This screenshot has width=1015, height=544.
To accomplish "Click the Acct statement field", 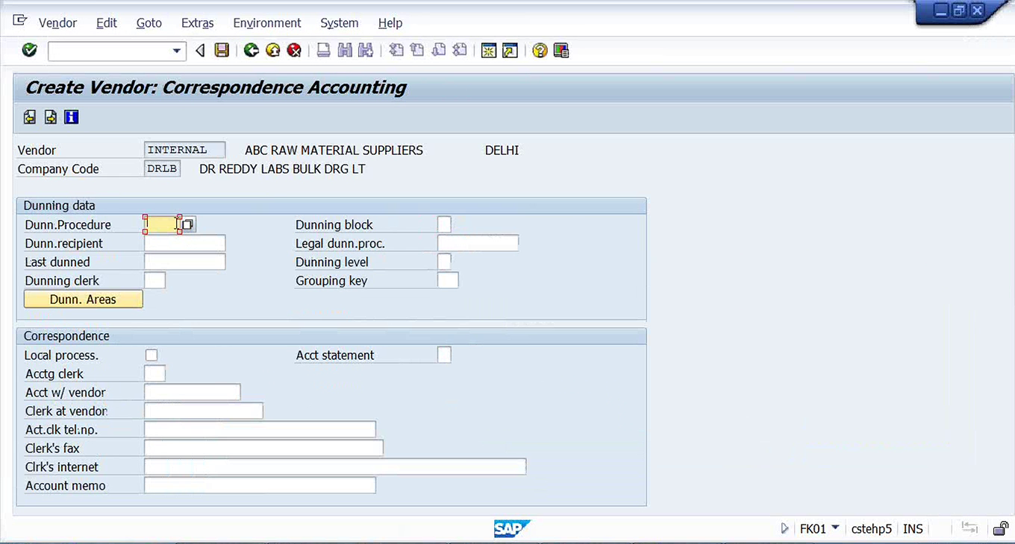I will pyautogui.click(x=444, y=355).
